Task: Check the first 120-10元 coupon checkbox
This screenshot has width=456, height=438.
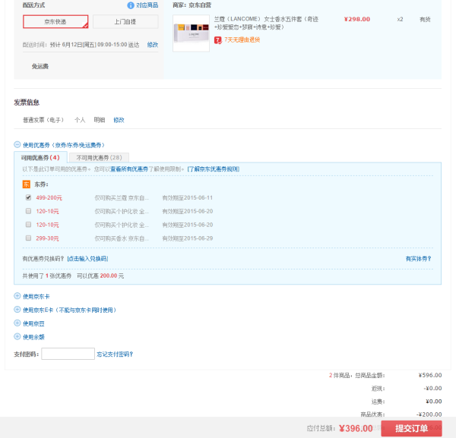Action: click(28, 211)
